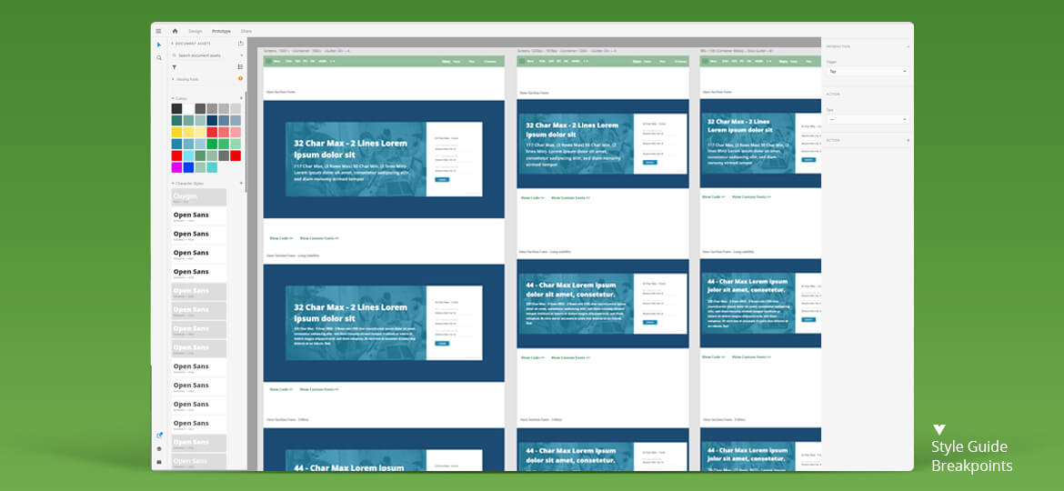Image resolution: width=1064 pixels, height=491 pixels.
Task: Open the search field dropdown arrow
Action: click(x=242, y=55)
